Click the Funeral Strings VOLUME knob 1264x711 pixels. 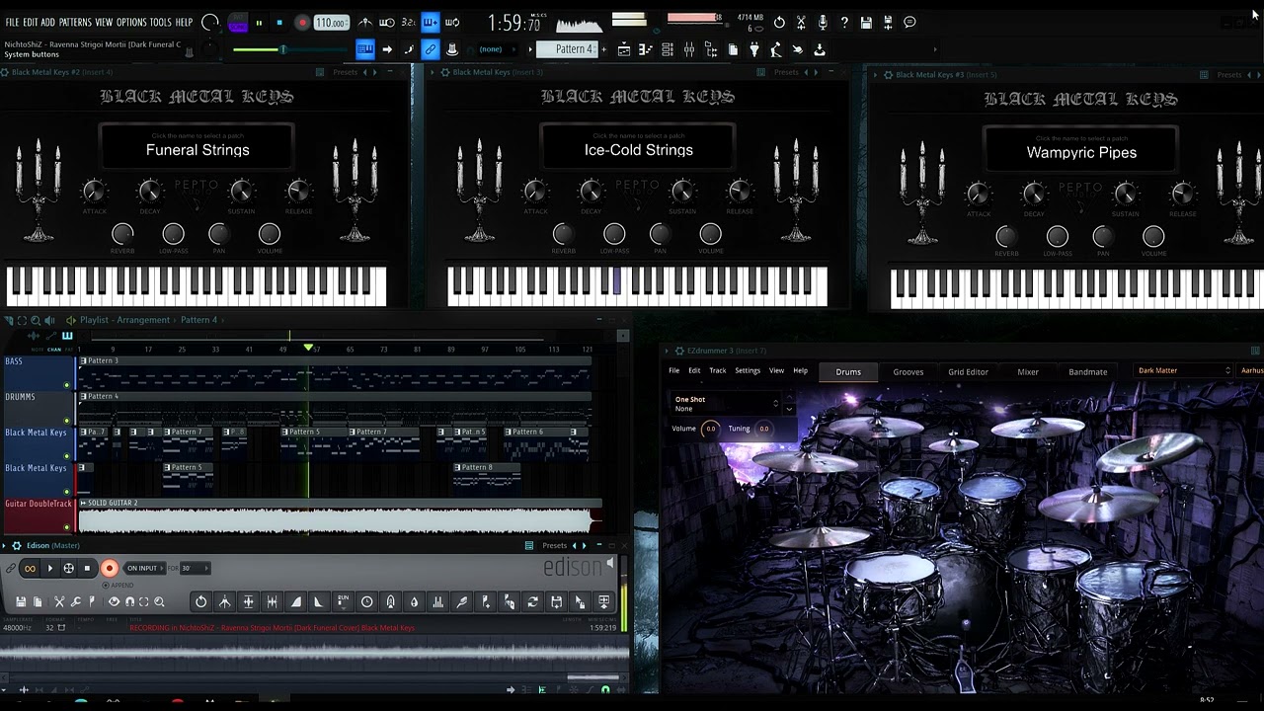(269, 234)
